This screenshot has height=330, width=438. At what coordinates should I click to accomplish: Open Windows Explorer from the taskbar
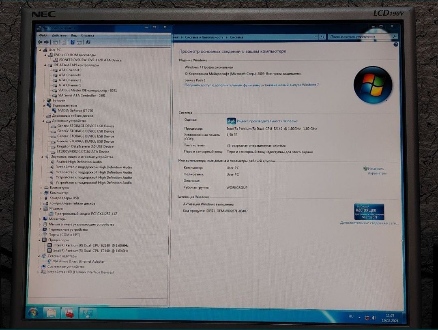tap(52, 313)
